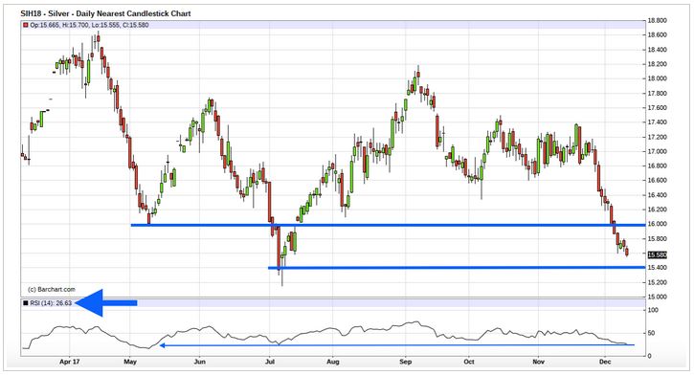Click the May date axis label

click(x=130, y=362)
